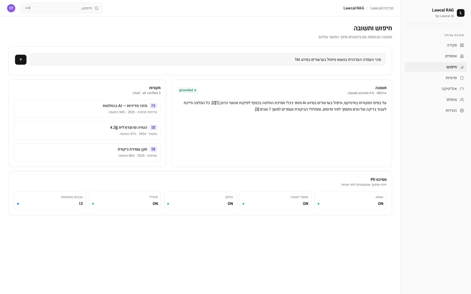Click the Lawcal RAG logo square
Viewport: 471px width, 294px height.
coord(461,13)
